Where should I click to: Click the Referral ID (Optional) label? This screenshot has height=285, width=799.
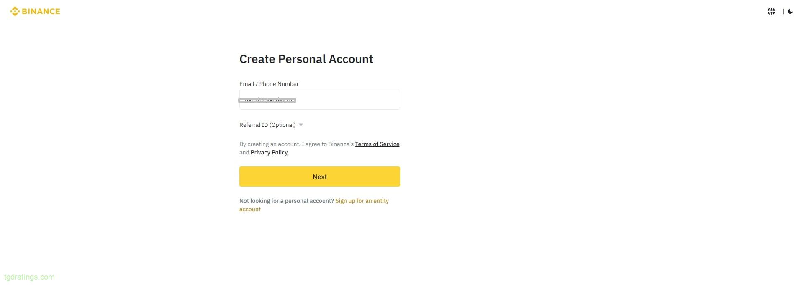tap(267, 125)
